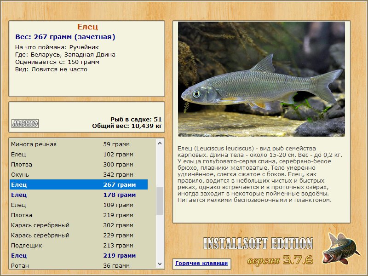Select the Елец 219 грамм row
368x276 pixels.
[79, 255]
